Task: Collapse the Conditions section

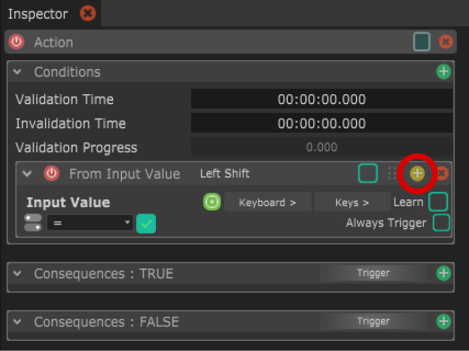Action: [18, 72]
